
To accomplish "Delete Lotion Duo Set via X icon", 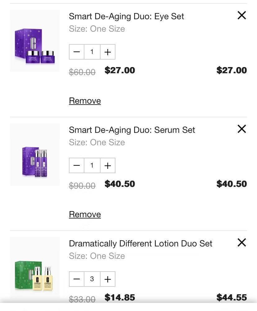I will click(241, 242).
